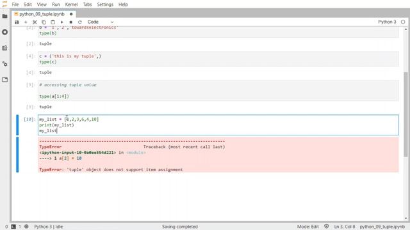Save the notebook with the disk icon
The height and width of the screenshot is (230, 410).
pyautogui.click(x=17, y=22)
